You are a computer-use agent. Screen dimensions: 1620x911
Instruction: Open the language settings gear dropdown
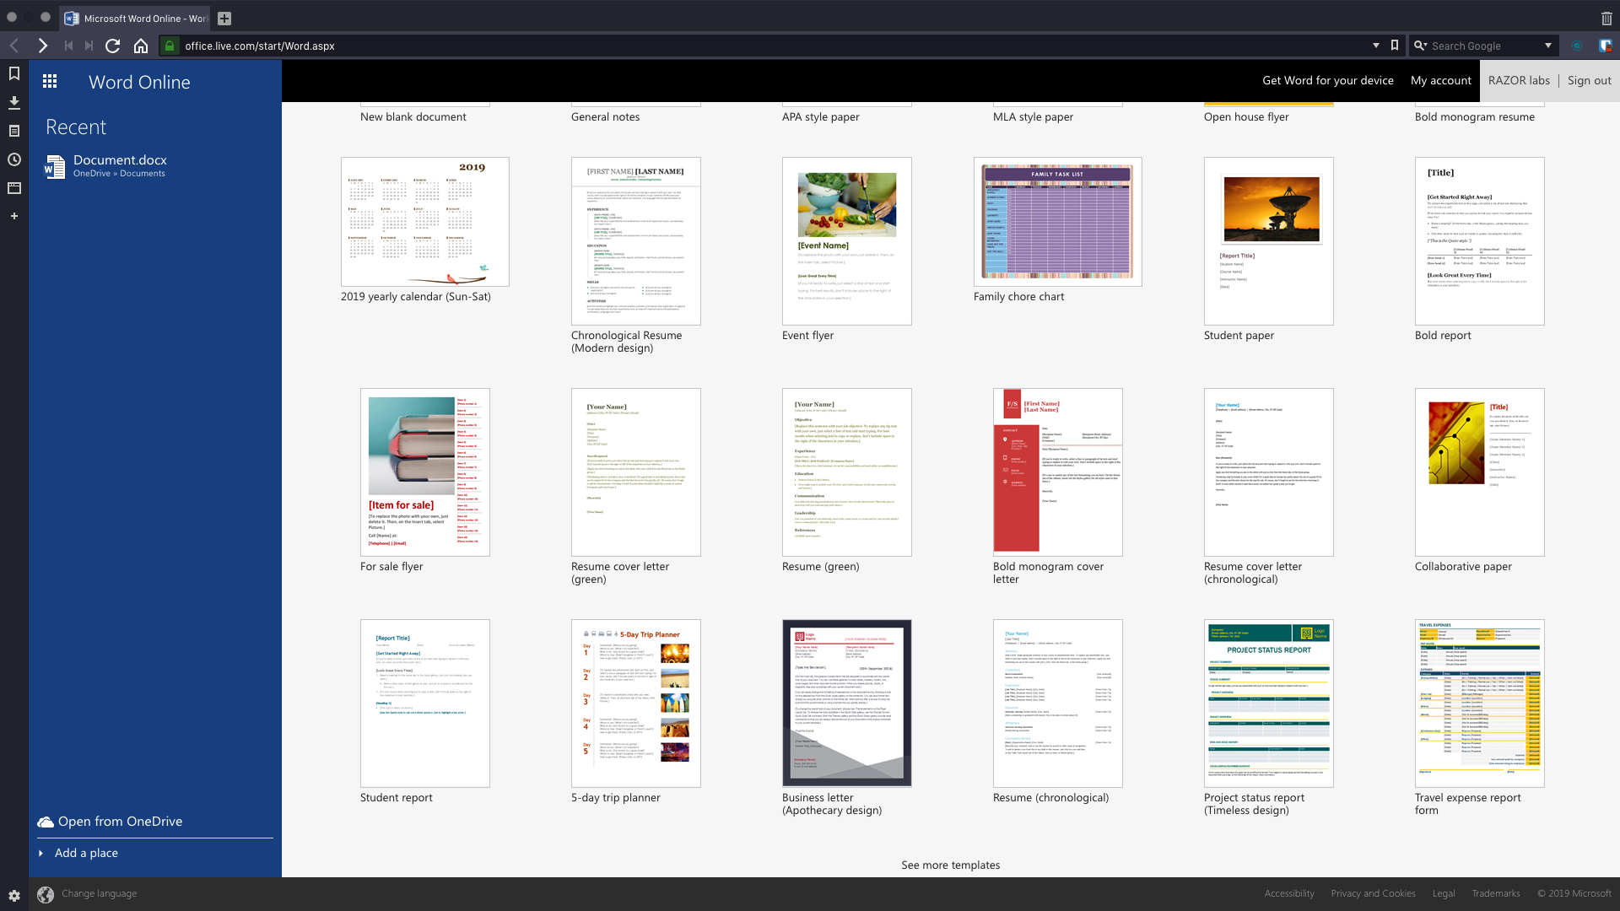tap(13, 893)
